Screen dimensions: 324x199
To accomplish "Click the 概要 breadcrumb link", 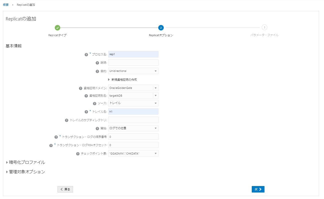I will coord(6,5).
